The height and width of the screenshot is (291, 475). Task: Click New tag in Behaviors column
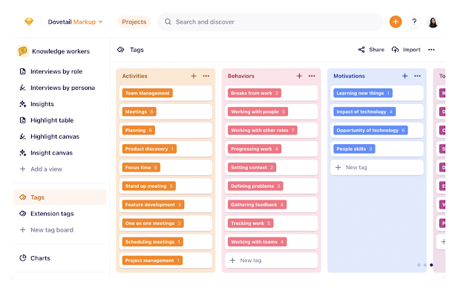[x=271, y=261]
